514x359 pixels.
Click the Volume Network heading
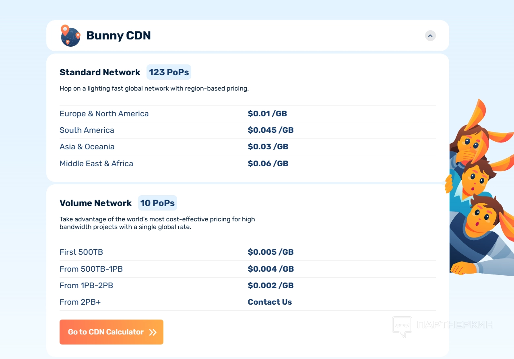pos(95,203)
